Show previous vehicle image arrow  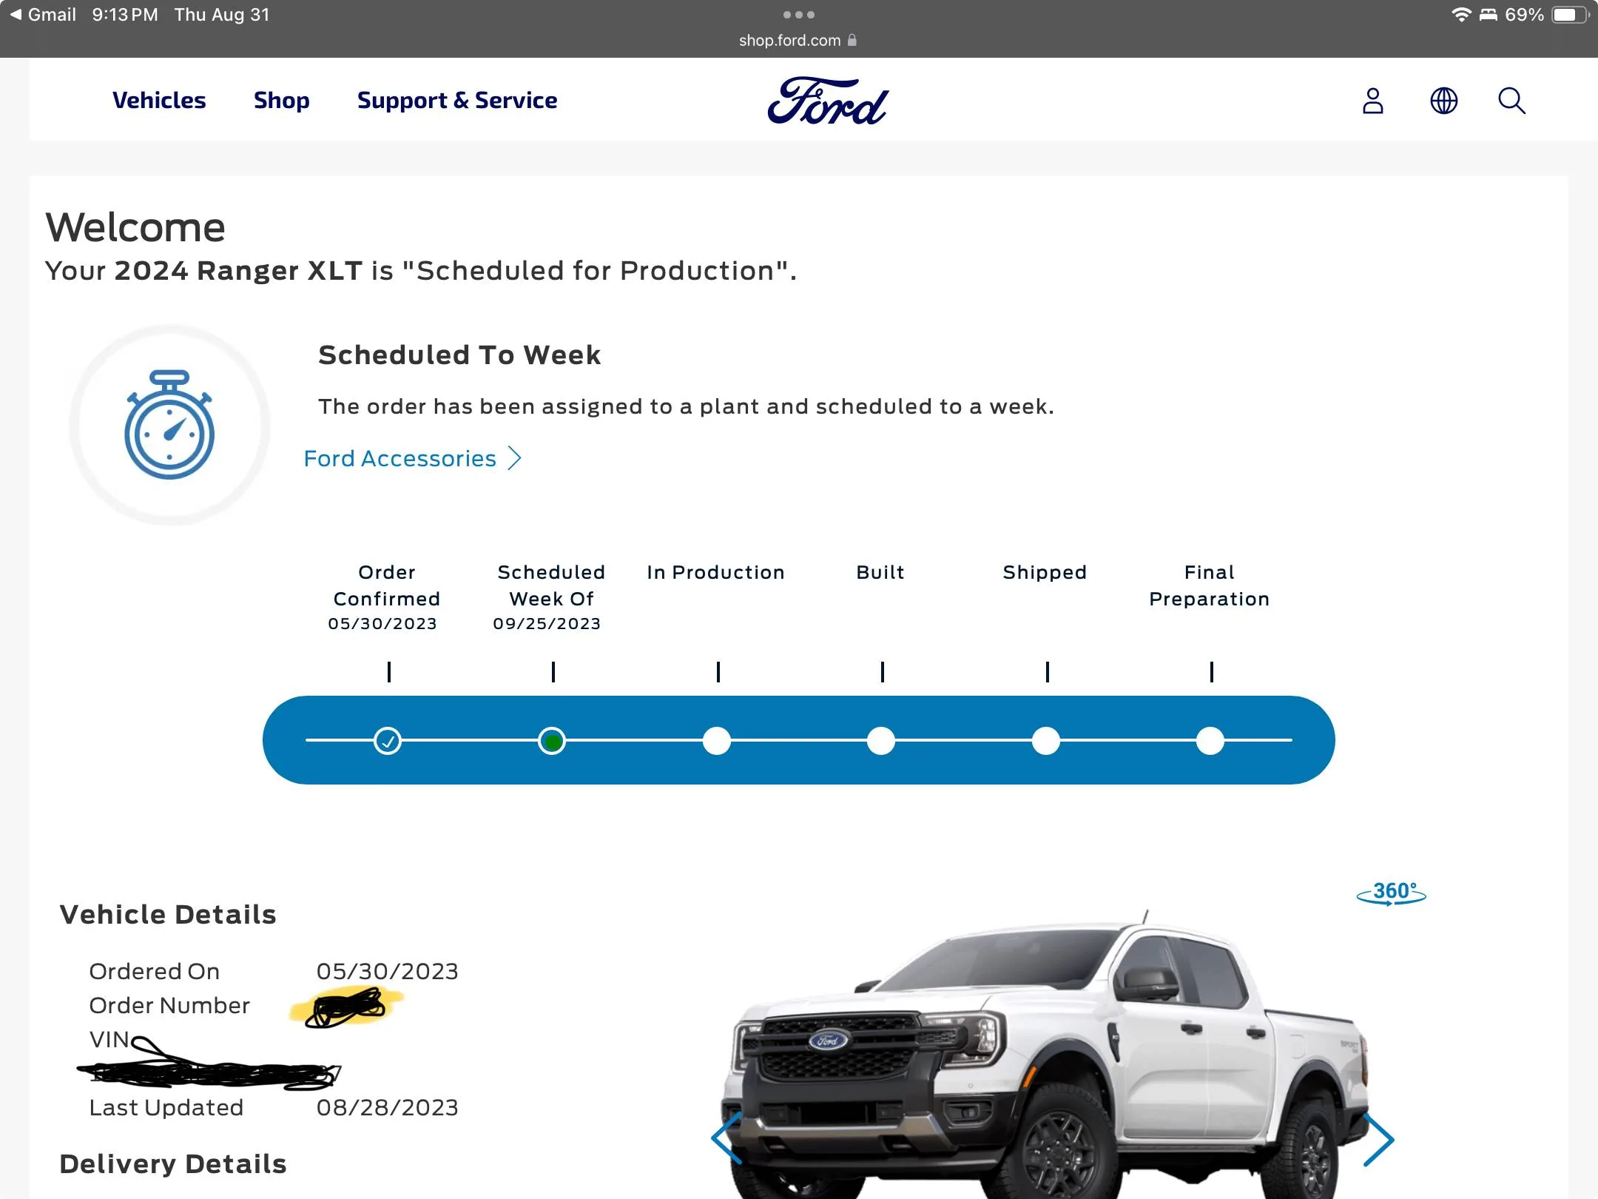click(x=726, y=1138)
